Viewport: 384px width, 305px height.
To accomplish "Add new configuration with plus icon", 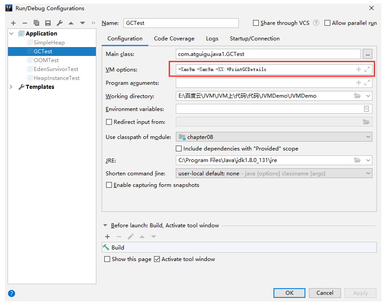I will pos(13,23).
